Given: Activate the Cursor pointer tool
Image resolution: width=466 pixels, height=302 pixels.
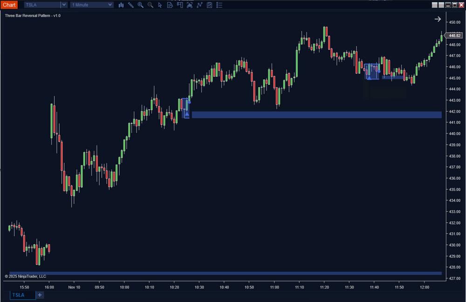Looking at the screenshot, I should (x=160, y=5).
